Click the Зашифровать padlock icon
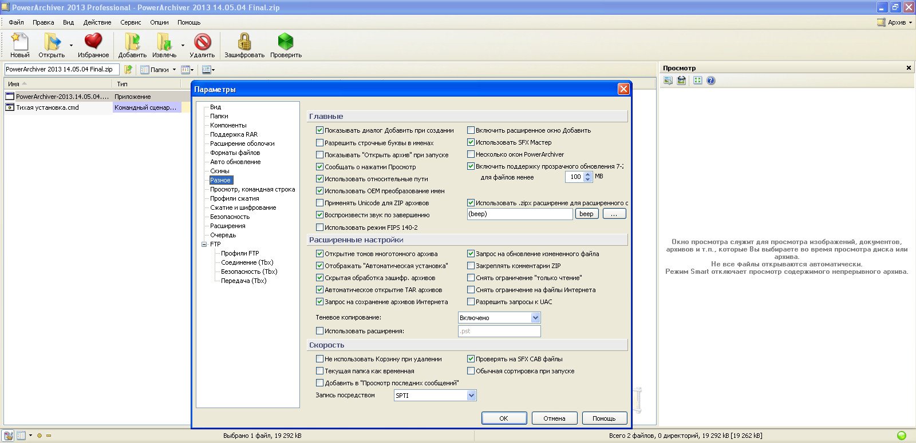916x443 pixels. coord(244,42)
